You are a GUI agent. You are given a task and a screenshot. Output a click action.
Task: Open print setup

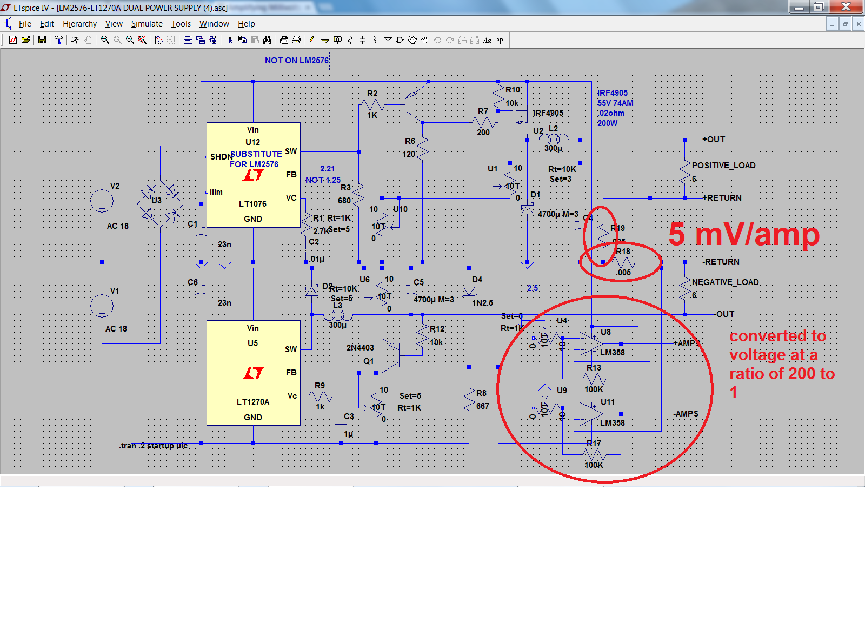click(284, 39)
